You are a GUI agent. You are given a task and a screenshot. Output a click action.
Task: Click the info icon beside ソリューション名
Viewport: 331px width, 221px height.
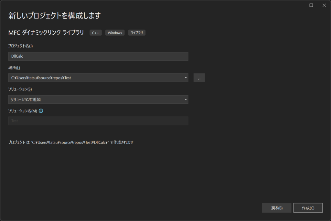[41, 111]
